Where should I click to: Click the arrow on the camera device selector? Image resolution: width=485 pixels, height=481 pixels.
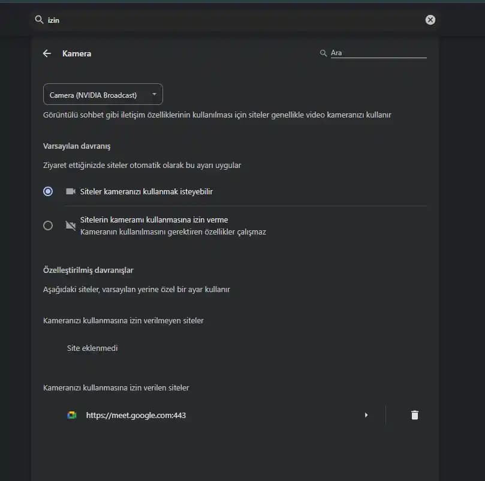tap(154, 95)
